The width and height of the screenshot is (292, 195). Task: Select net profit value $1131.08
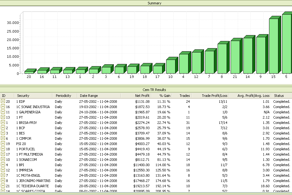coord(142,102)
